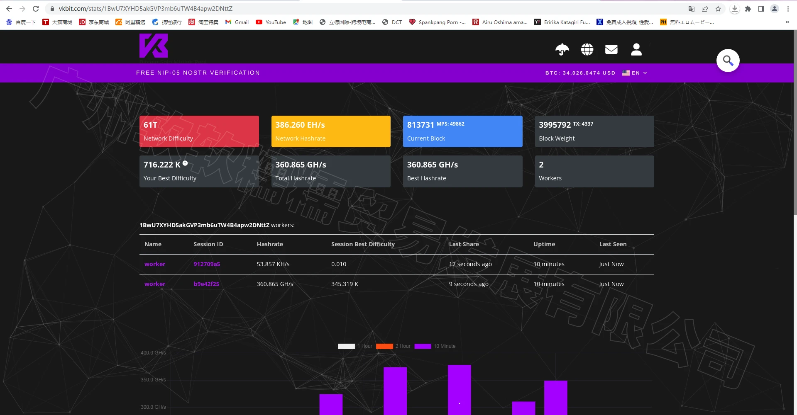Click the Network Difficulty card

tap(199, 131)
